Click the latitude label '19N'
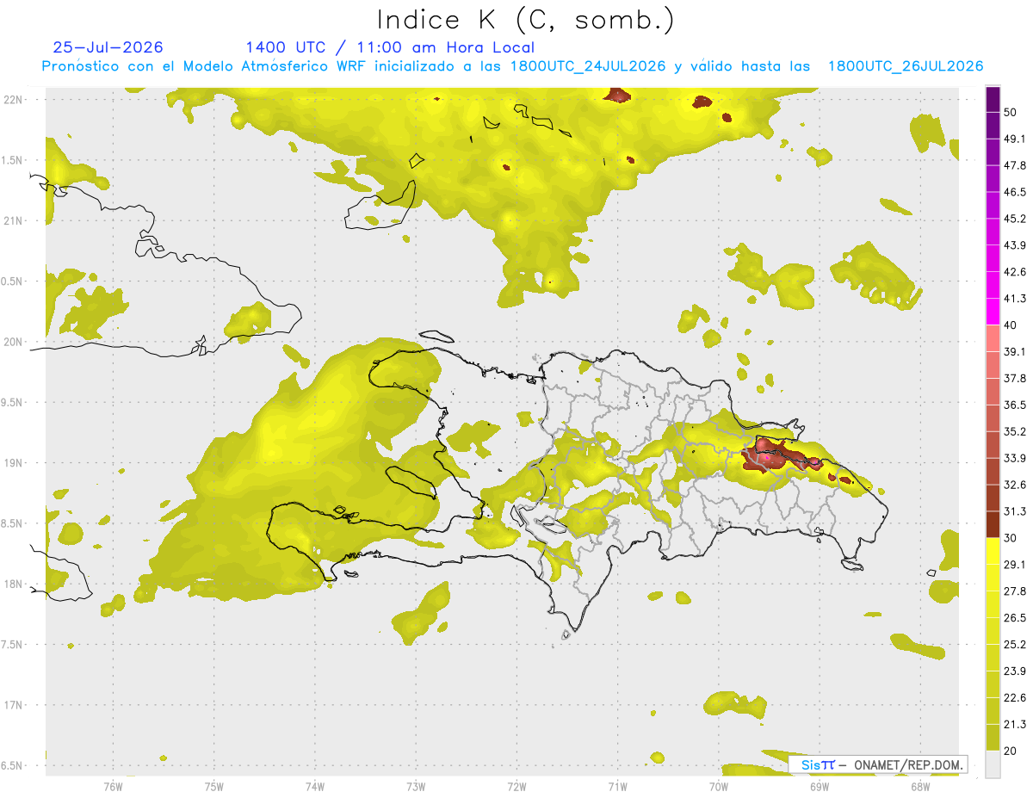 [x=15, y=462]
